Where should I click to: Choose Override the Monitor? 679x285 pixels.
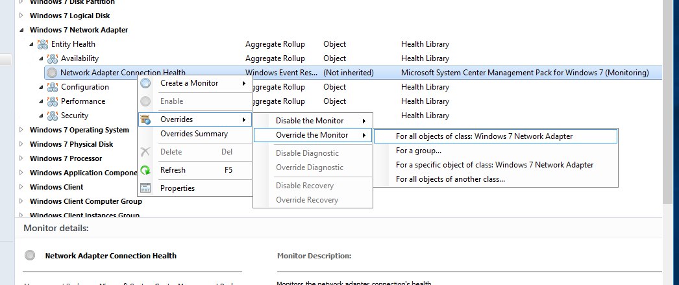pyautogui.click(x=313, y=135)
